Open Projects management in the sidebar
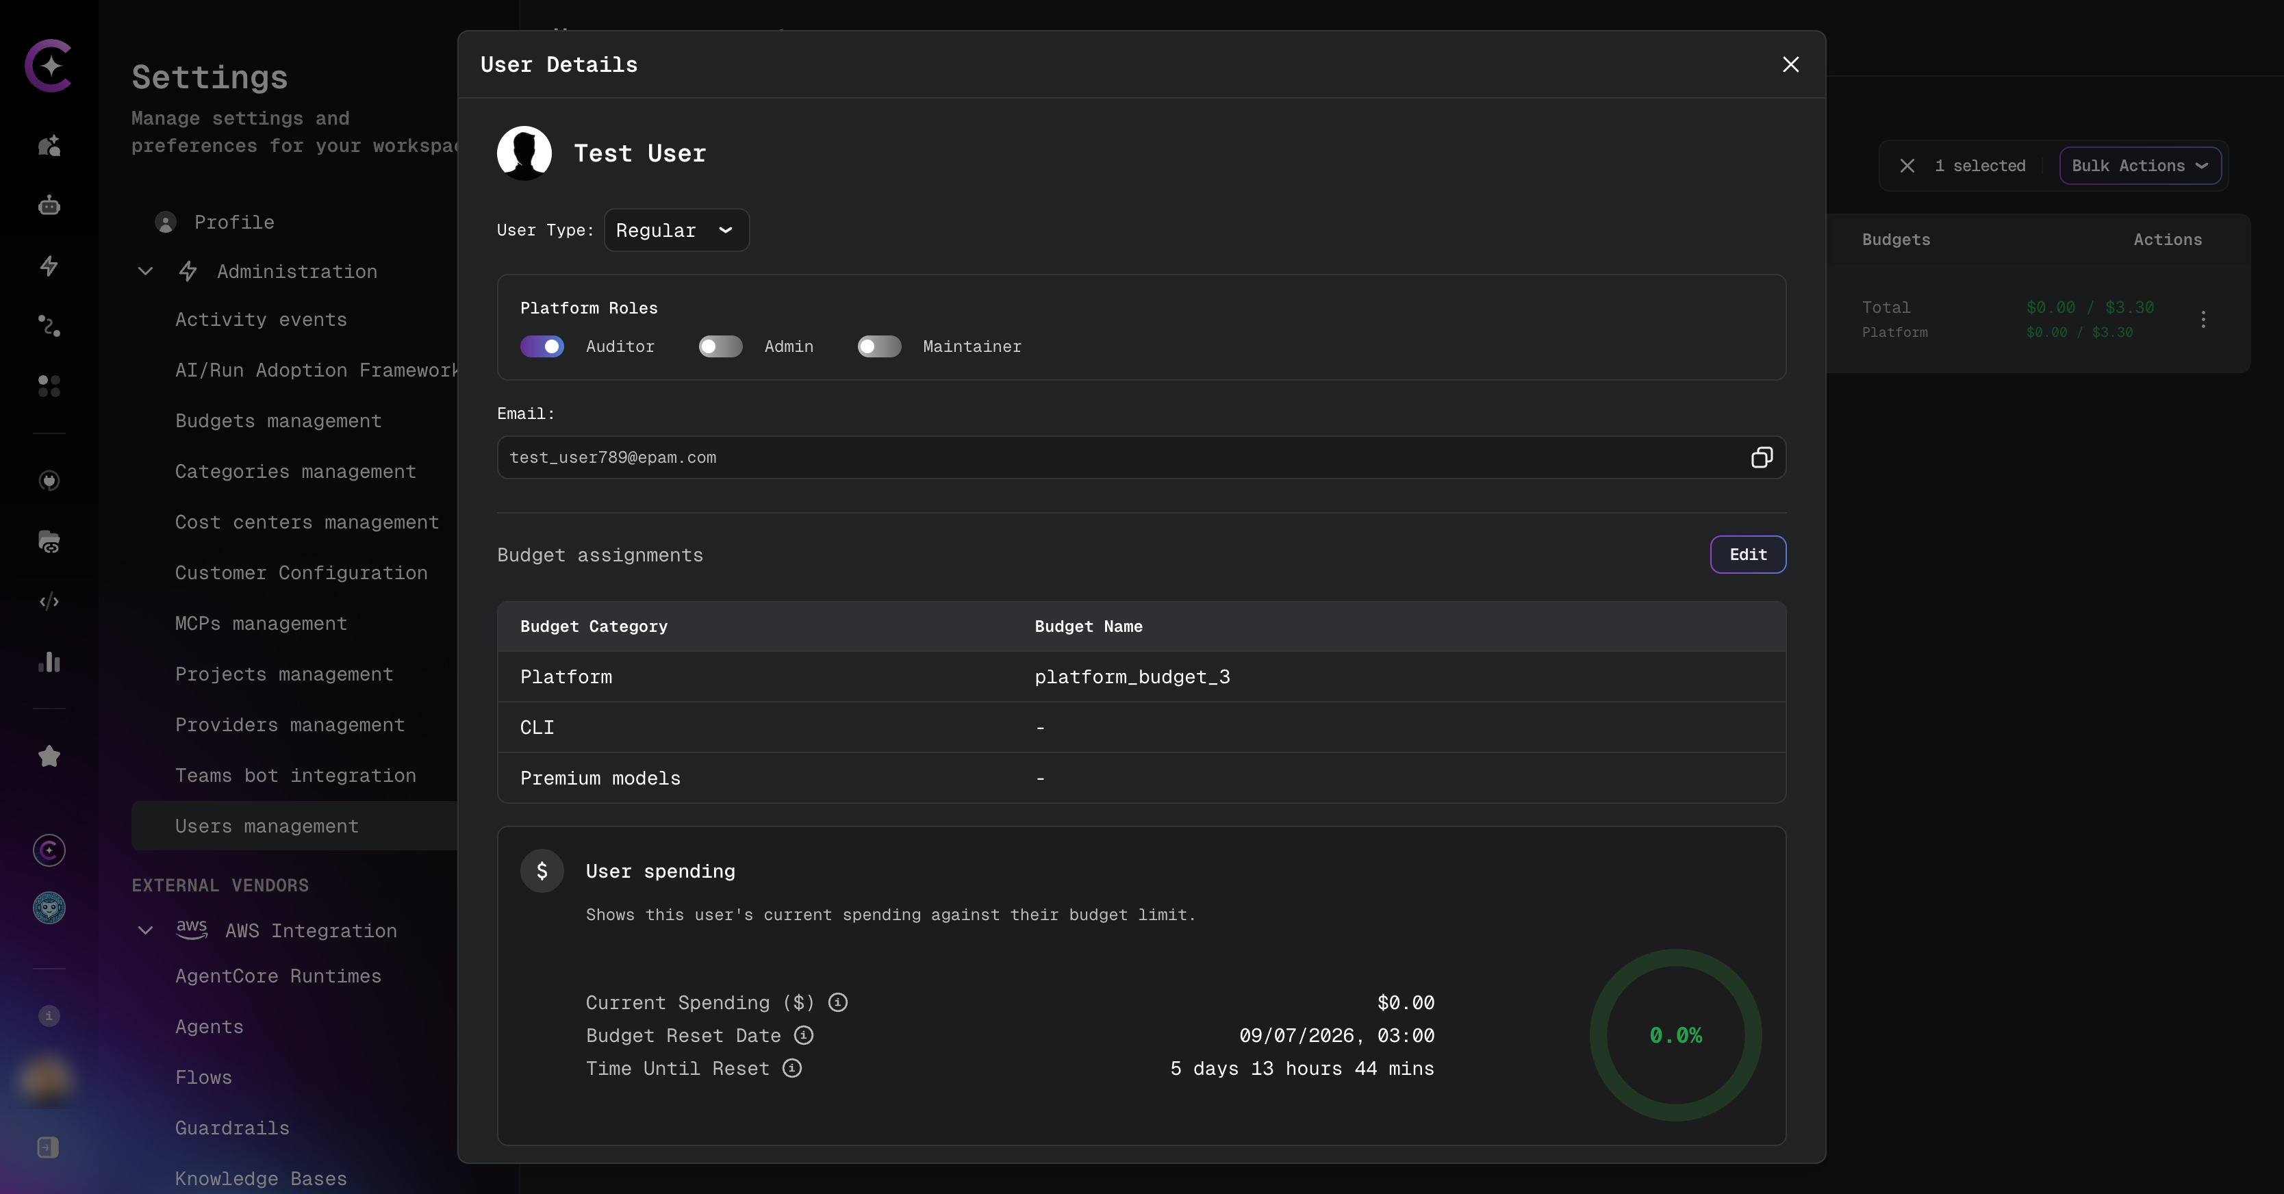The image size is (2284, 1194). click(x=283, y=674)
